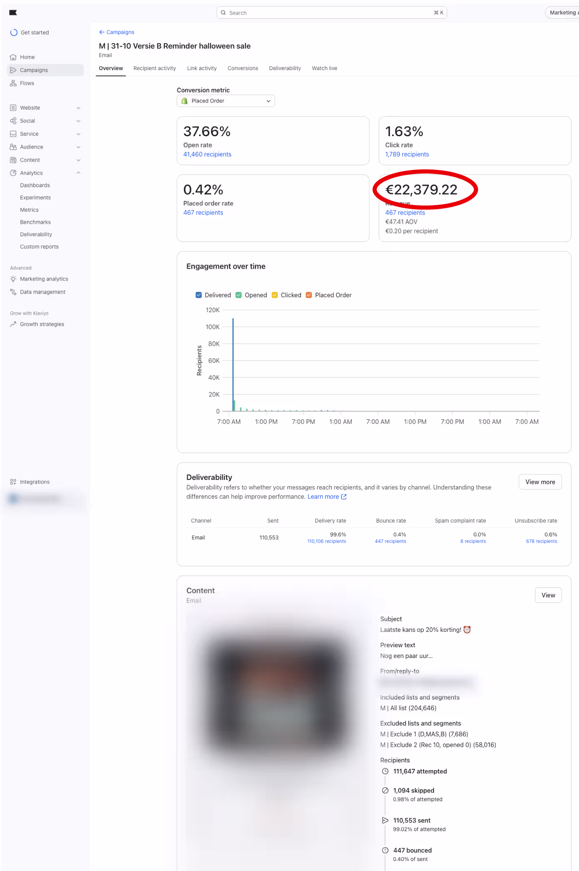Click the sent arrow icon
This screenshot has width=579, height=871.
(x=385, y=820)
